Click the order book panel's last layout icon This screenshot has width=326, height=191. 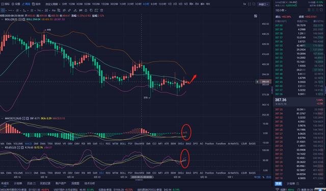(321, 10)
